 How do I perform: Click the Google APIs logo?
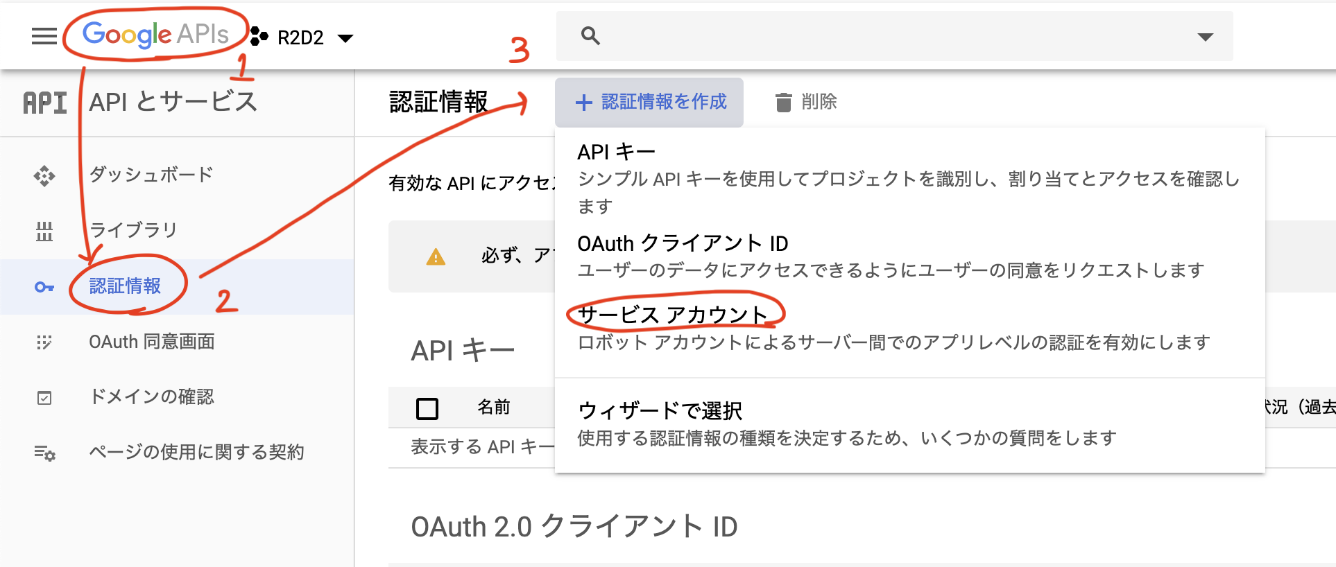click(x=155, y=34)
